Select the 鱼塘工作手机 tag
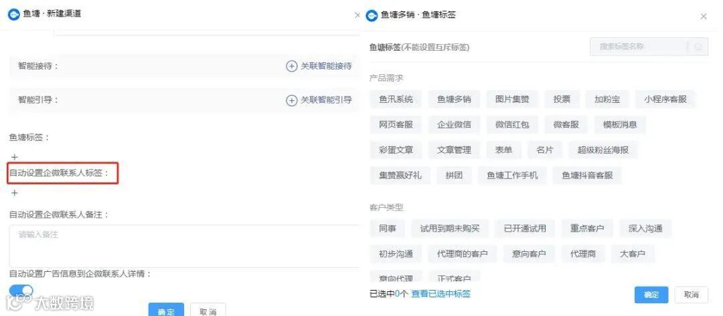723x316 pixels. coord(512,176)
